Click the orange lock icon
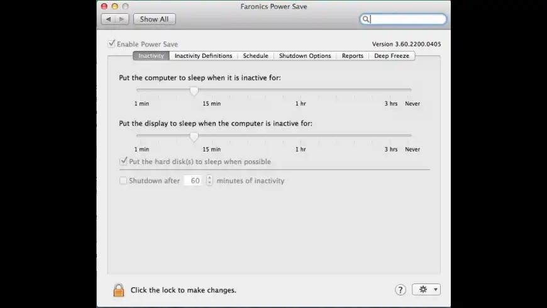 (119, 290)
